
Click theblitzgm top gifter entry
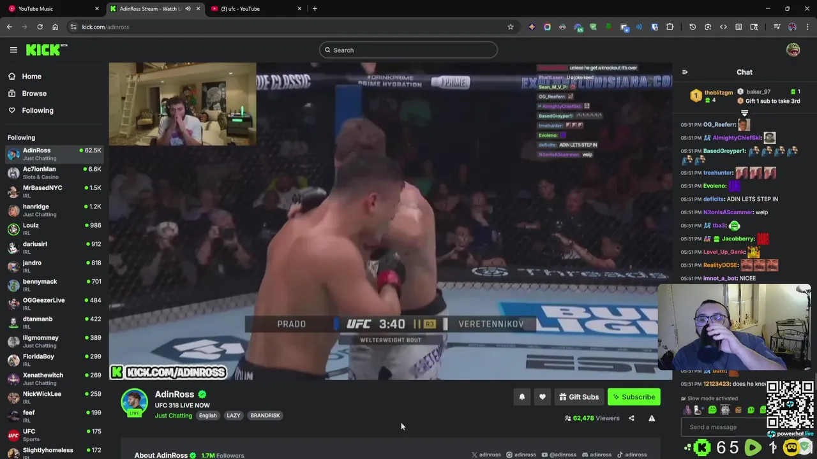712,96
